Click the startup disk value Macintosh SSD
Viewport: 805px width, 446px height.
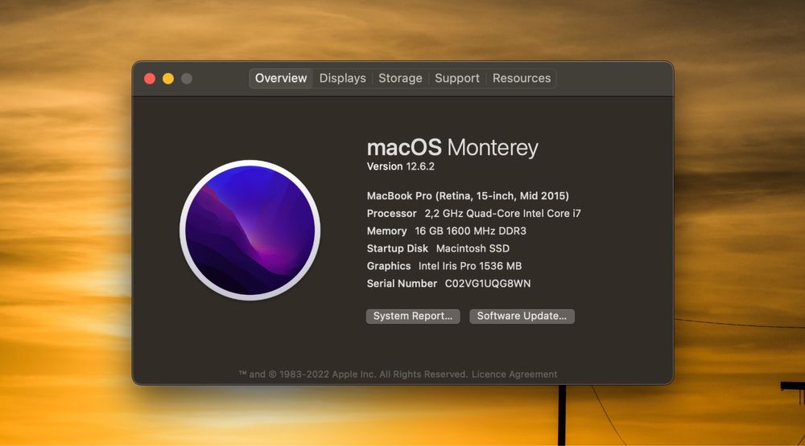point(473,248)
